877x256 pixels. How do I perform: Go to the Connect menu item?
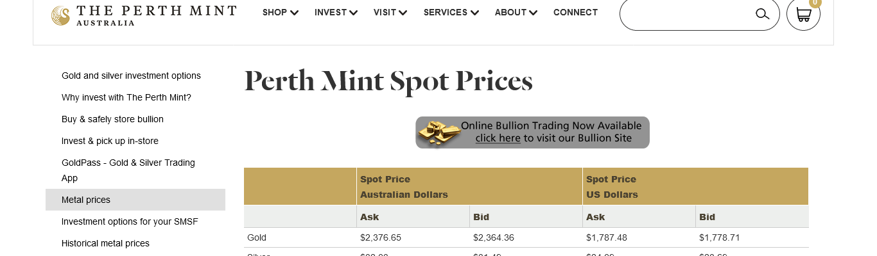575,12
